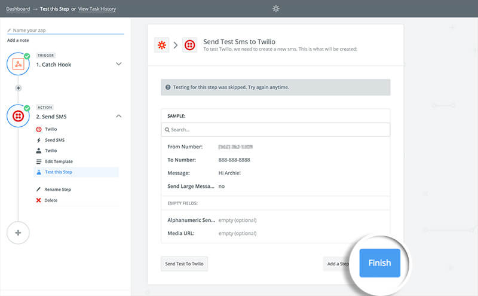
Task: Click the Zapier icon in panel header
Action: (x=161, y=45)
